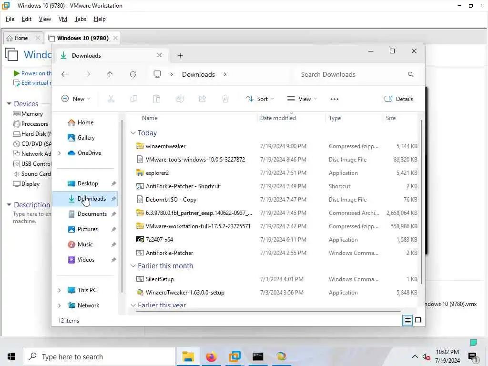The image size is (488, 366).
Task: Switch to large thumbnails view icon in status bar
Action: coord(418,320)
